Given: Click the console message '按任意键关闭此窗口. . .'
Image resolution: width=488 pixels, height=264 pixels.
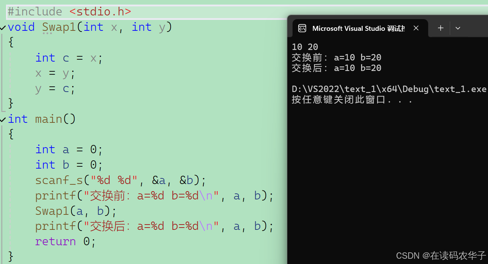Looking at the screenshot, I should [352, 100].
